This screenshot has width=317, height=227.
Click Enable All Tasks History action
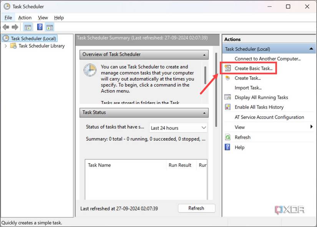click(259, 107)
